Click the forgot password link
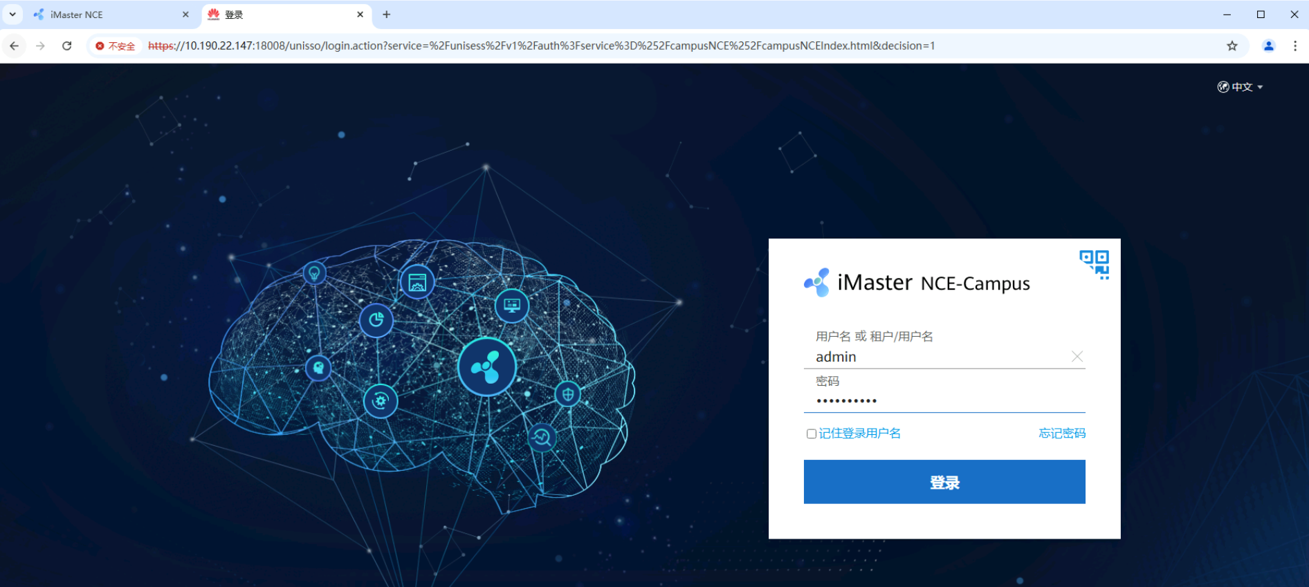Viewport: 1309px width, 587px height. click(1061, 434)
